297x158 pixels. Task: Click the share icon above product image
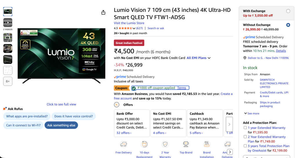click(x=103, y=12)
